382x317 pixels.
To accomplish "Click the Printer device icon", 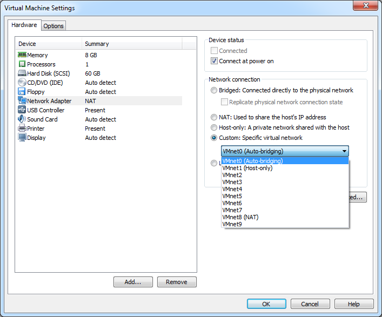I will pyautogui.click(x=22, y=129).
